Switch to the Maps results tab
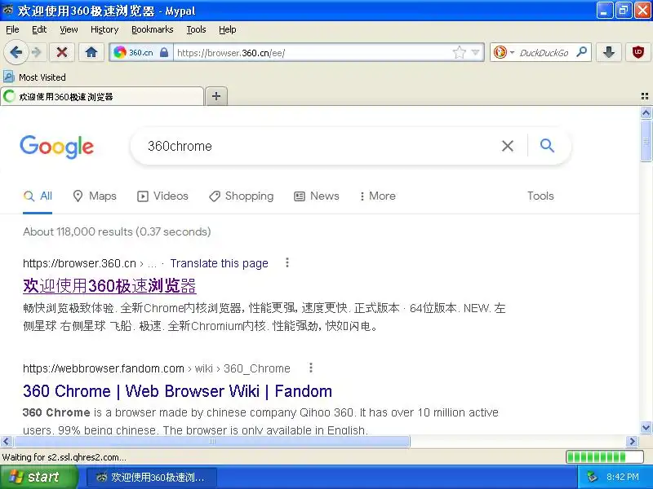 pyautogui.click(x=95, y=196)
